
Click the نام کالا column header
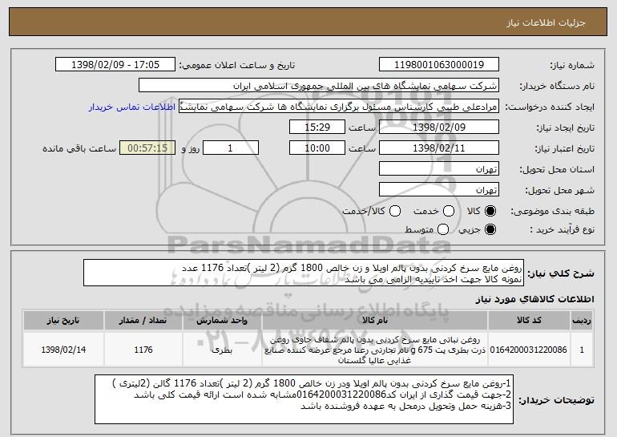tap(375, 321)
